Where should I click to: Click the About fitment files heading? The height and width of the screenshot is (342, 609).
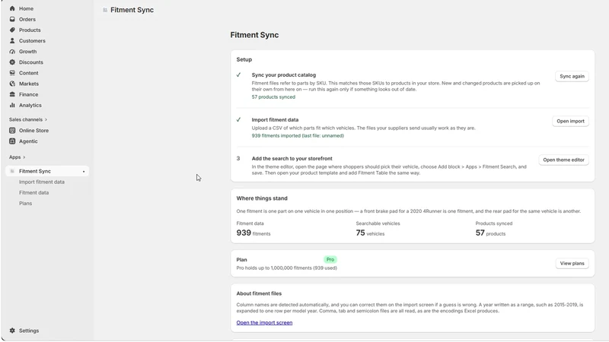[259, 293]
